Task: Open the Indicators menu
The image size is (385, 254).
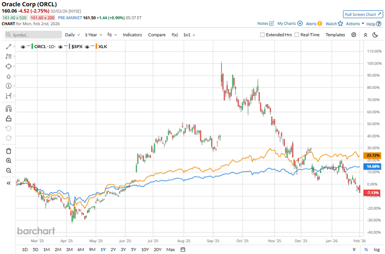Action: pos(132,35)
